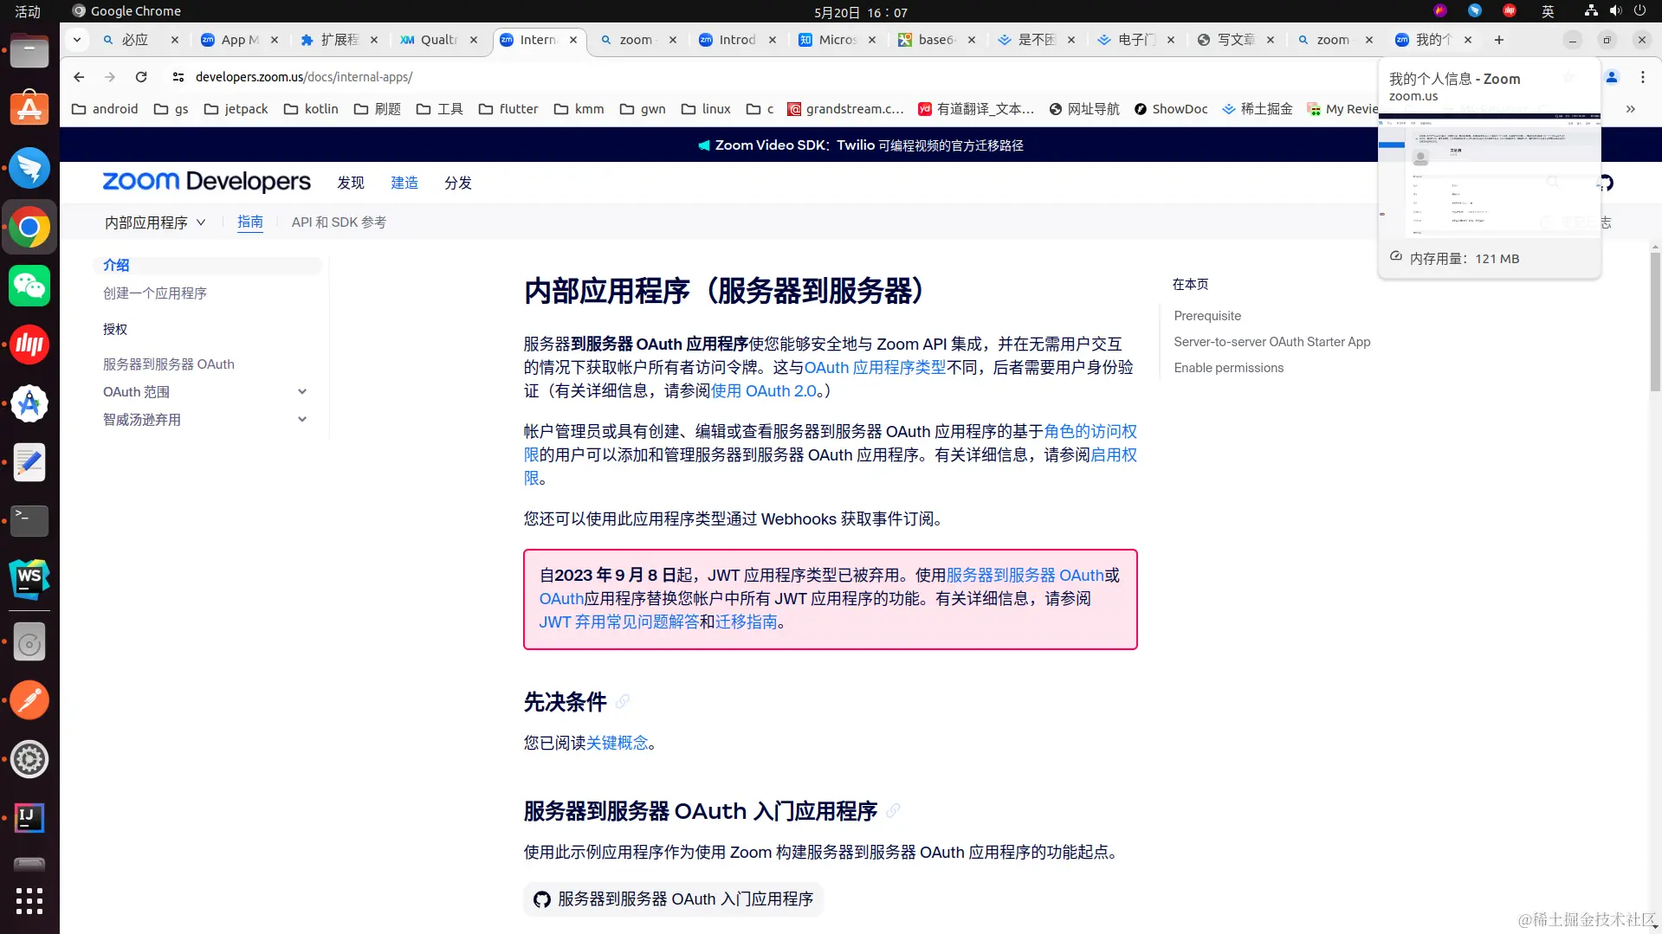This screenshot has height=934, width=1662.
Task: Open the 发现 navigation menu
Action: point(351,183)
